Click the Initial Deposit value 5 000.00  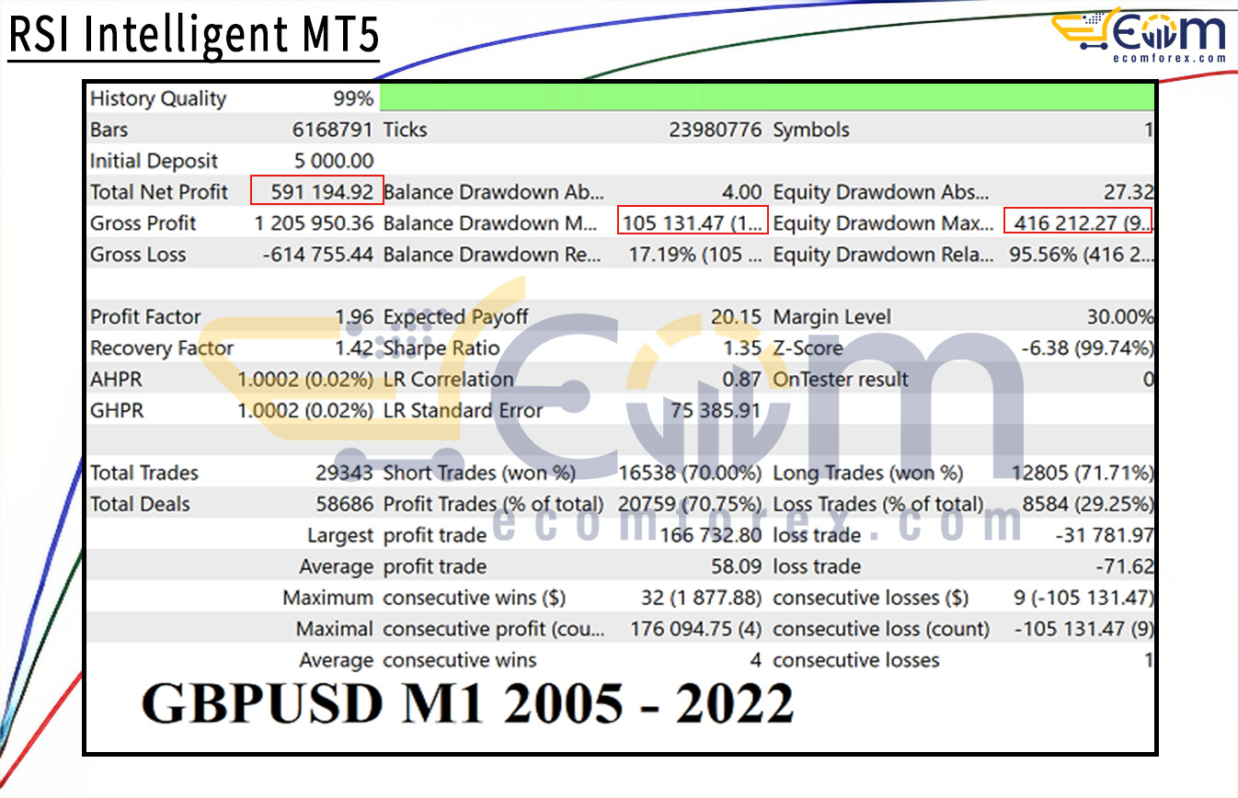pyautogui.click(x=334, y=161)
